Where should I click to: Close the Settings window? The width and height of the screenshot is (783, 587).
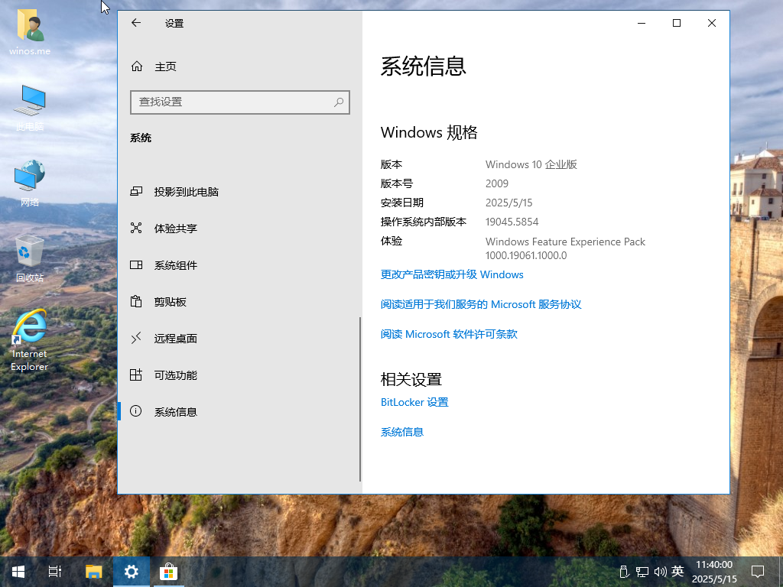coord(712,23)
